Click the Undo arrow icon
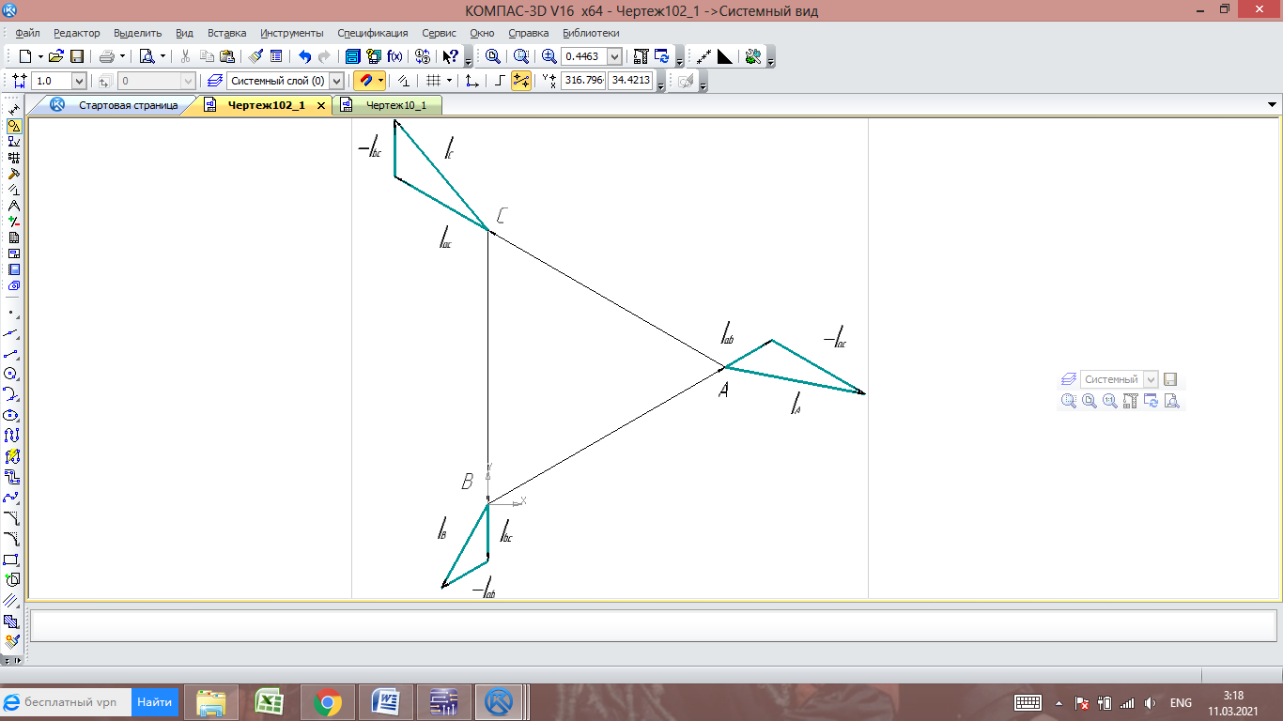This screenshot has width=1283, height=721. pos(304,56)
